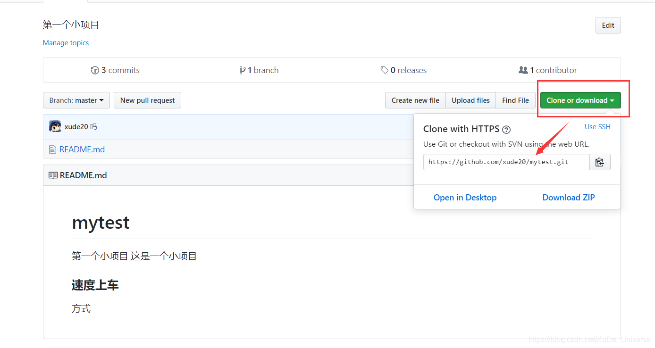Click the repository description 第一个小项目

point(71,25)
